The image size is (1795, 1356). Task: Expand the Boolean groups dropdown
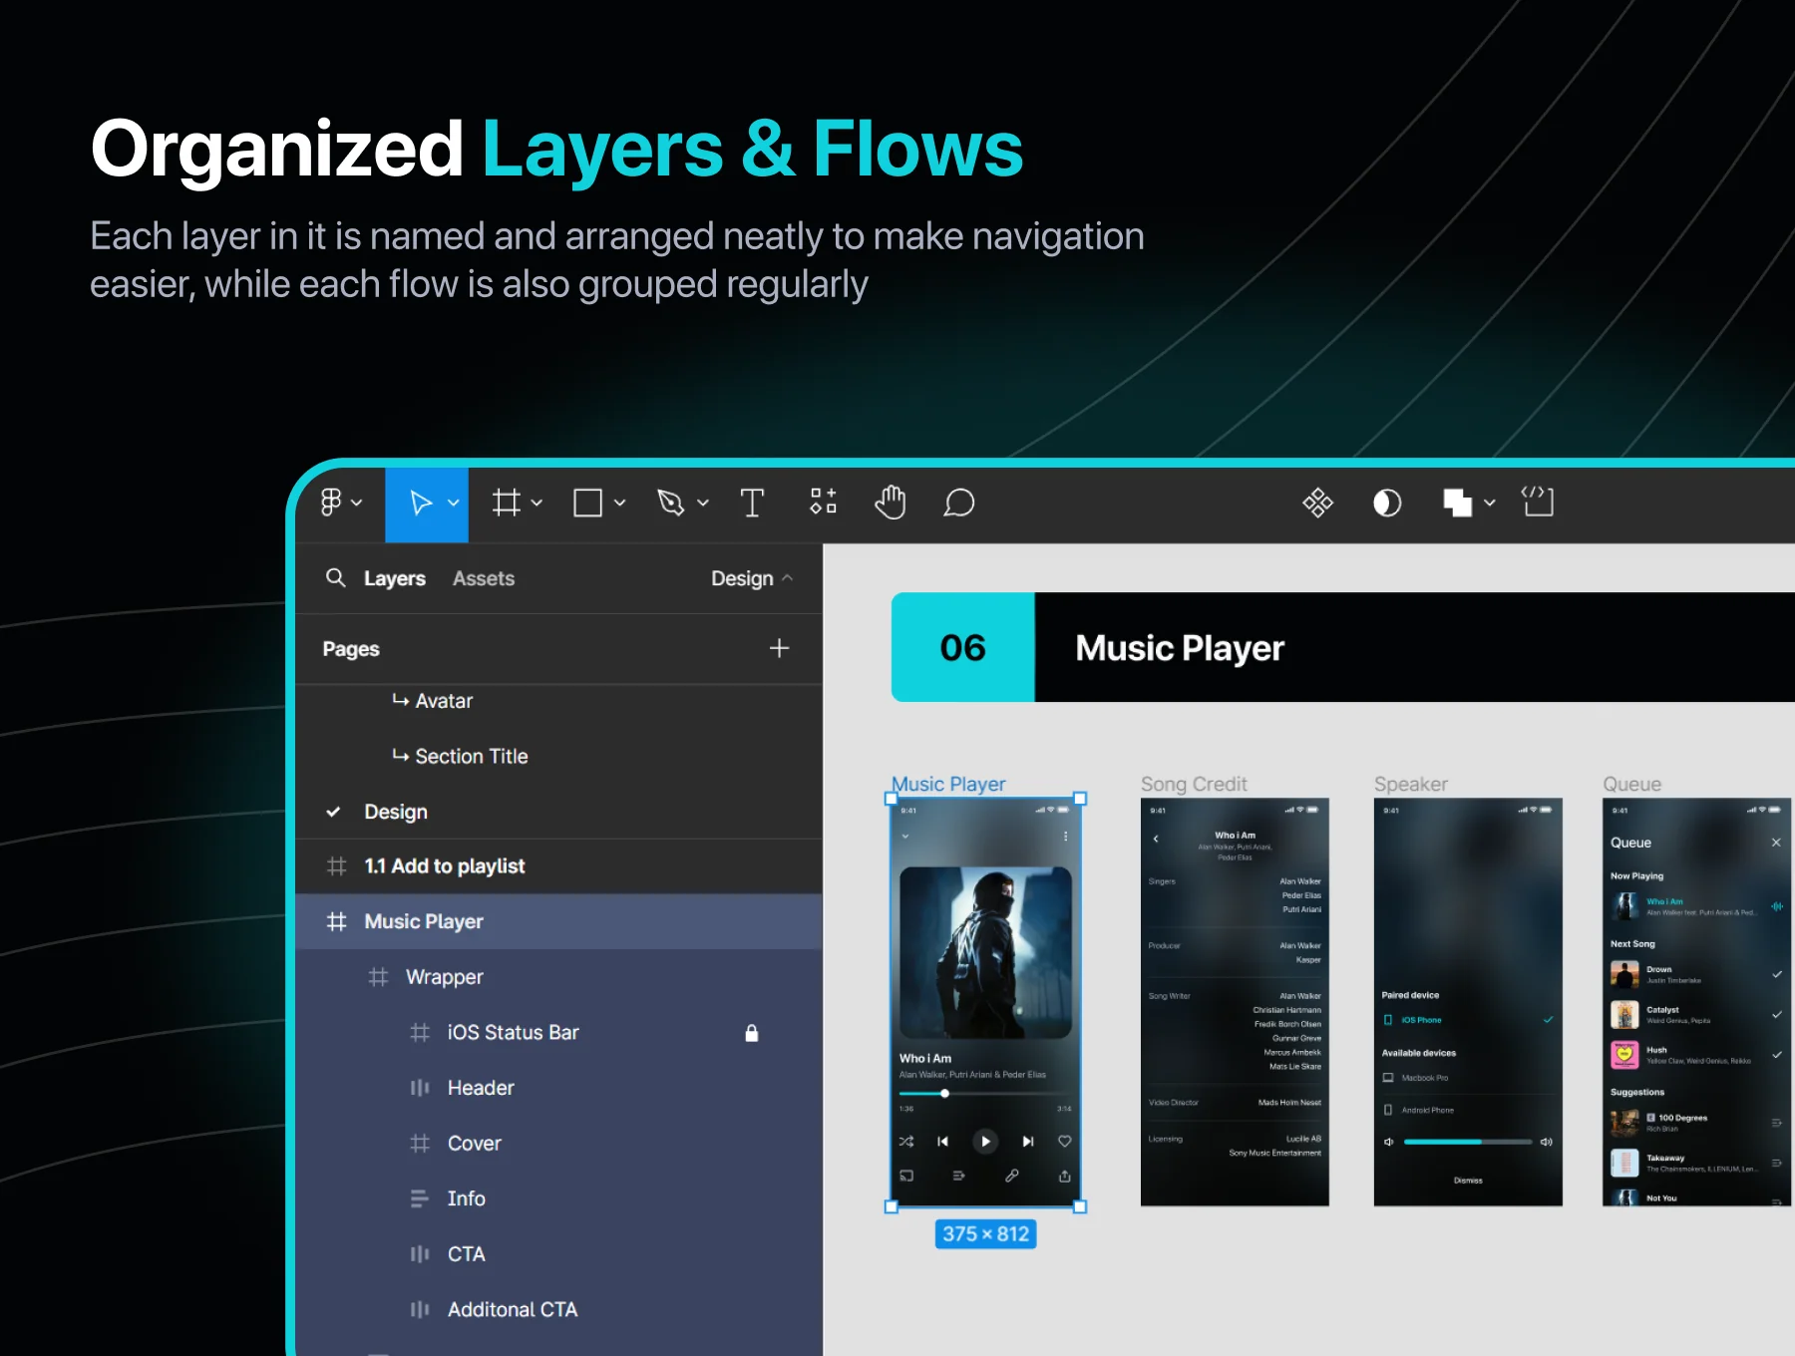pyautogui.click(x=1490, y=503)
